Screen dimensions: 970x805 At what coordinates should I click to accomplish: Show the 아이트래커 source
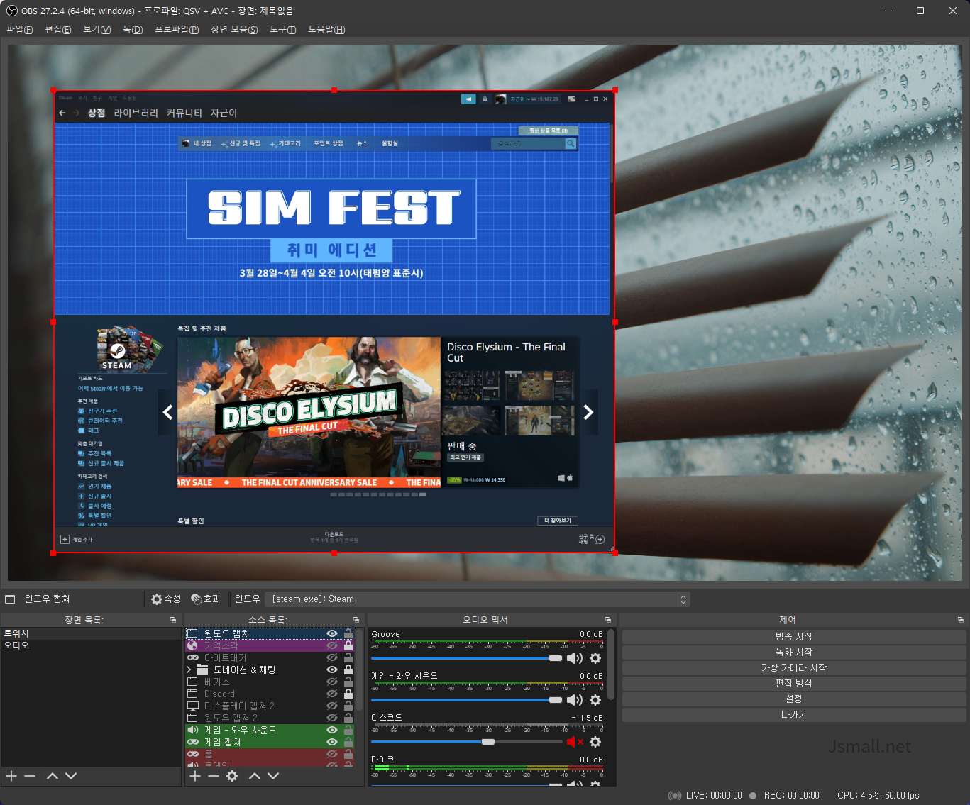(x=331, y=657)
